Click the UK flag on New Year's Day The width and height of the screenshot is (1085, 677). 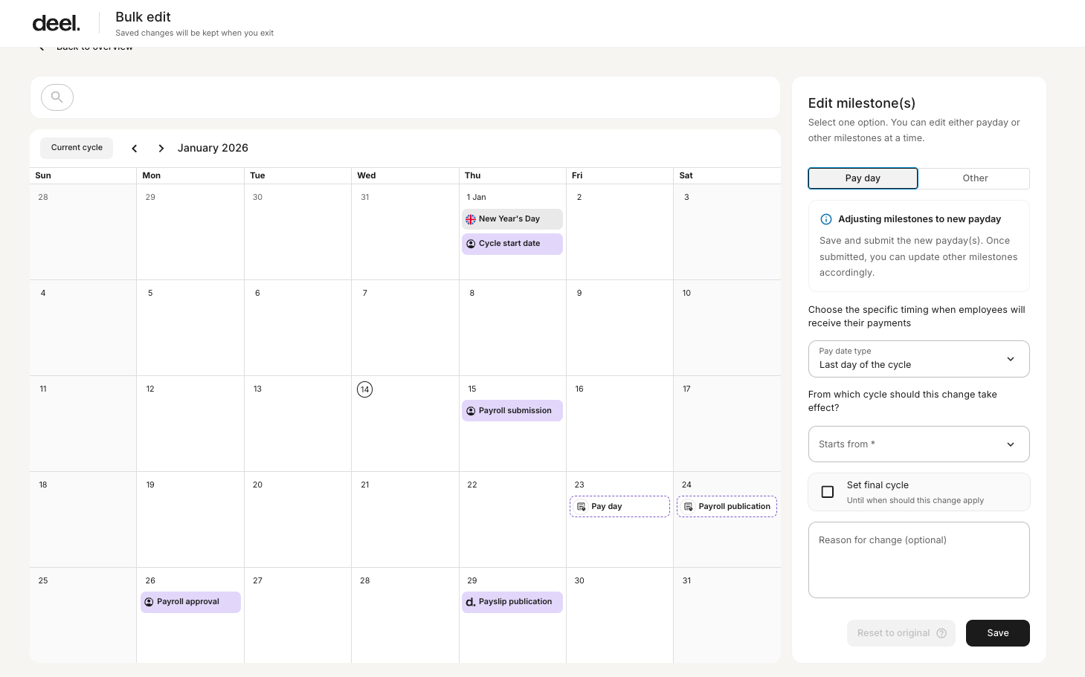coord(470,219)
